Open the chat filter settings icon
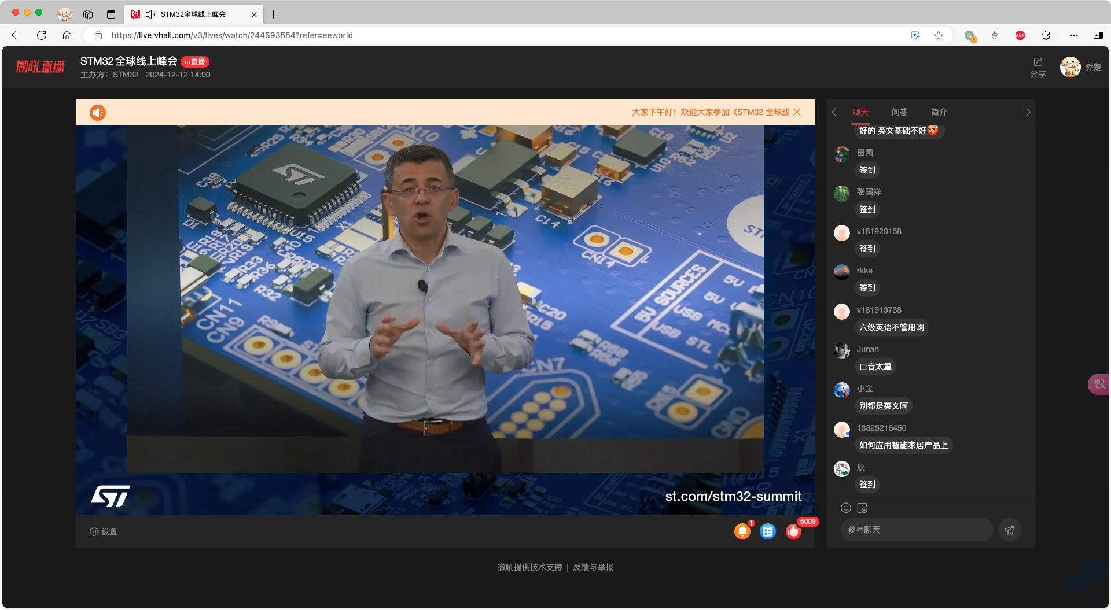The height and width of the screenshot is (610, 1111). tap(862, 508)
